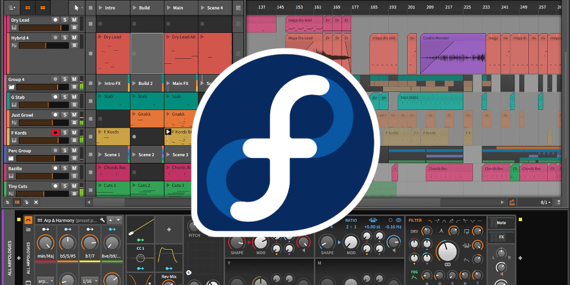
Task: Select the Cookie Monster clip in arranger
Action: pos(453,54)
